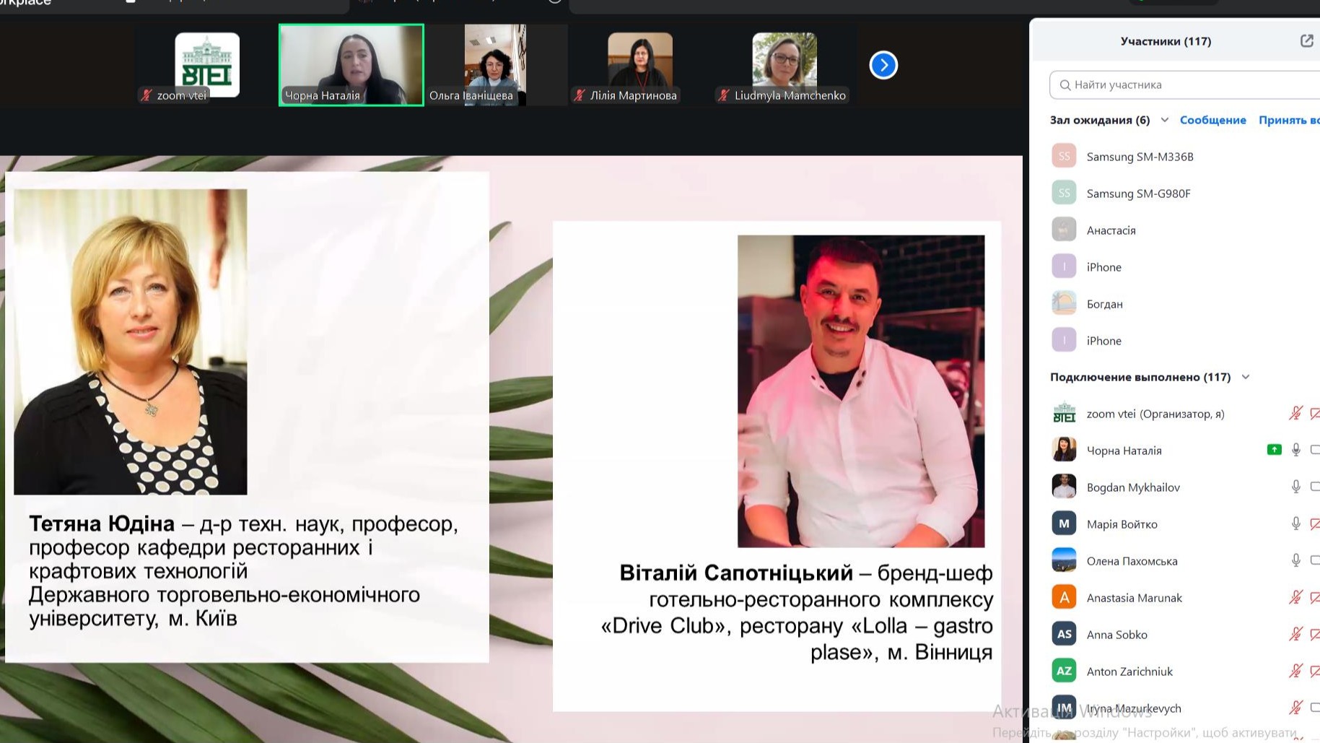Viewport: 1320px width, 743px height.
Task: Mute Марія Войтко's microphone
Action: [x=1295, y=524]
